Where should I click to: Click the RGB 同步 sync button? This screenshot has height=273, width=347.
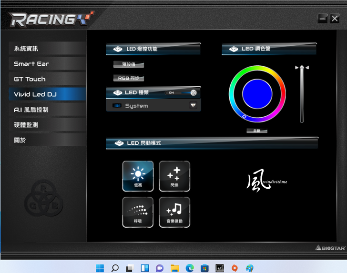(128, 78)
